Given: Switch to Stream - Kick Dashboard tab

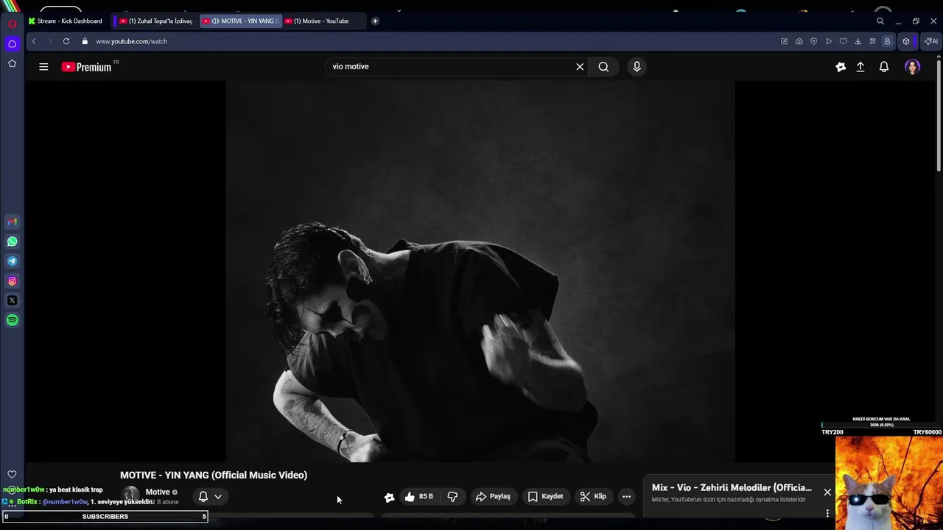Looking at the screenshot, I should click(x=67, y=21).
